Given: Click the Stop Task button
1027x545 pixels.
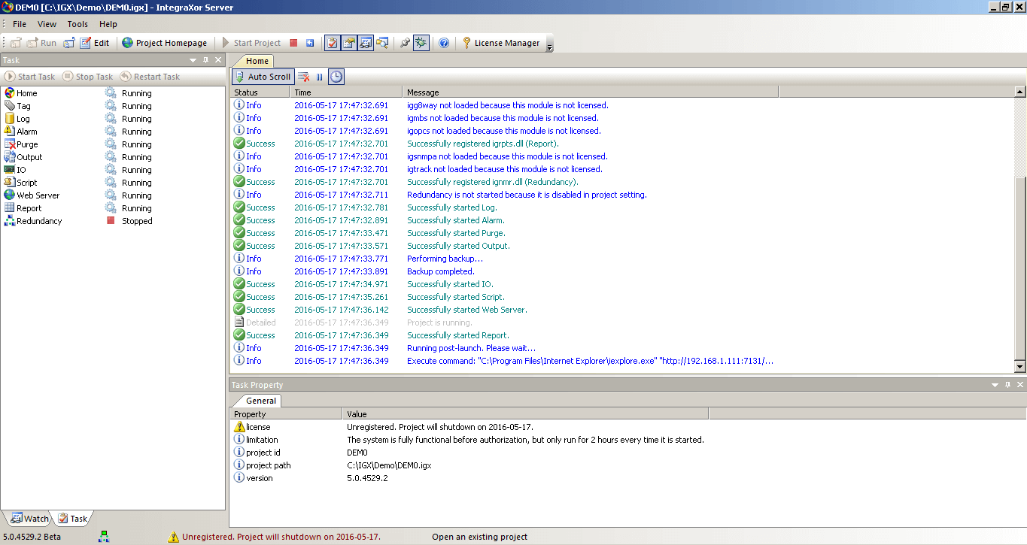Looking at the screenshot, I should [87, 77].
